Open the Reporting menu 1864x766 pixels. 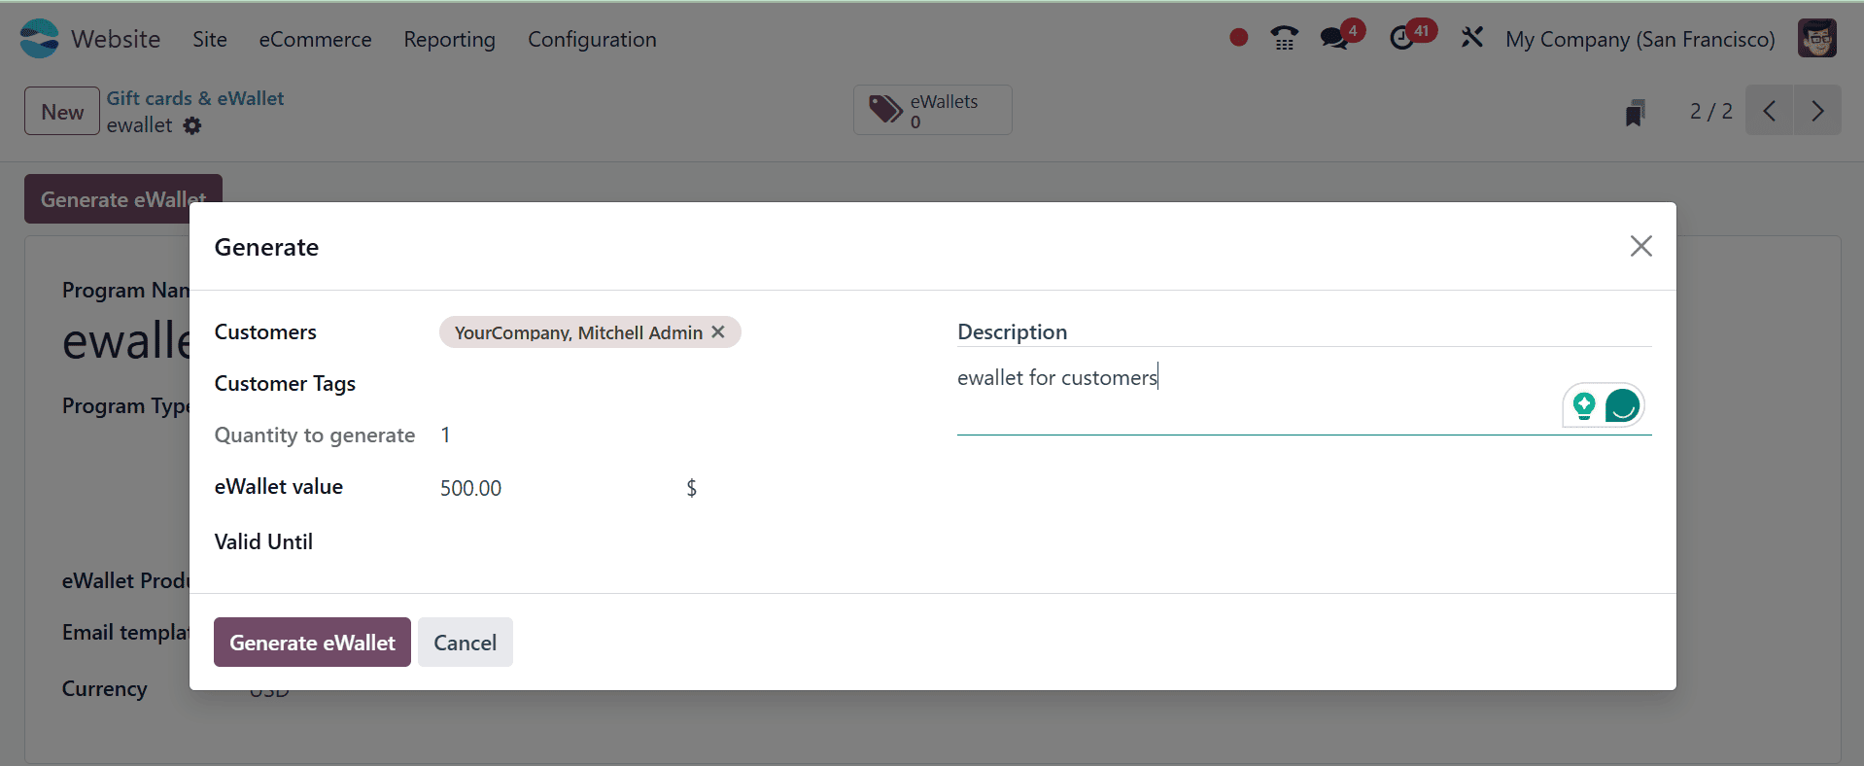point(449,39)
